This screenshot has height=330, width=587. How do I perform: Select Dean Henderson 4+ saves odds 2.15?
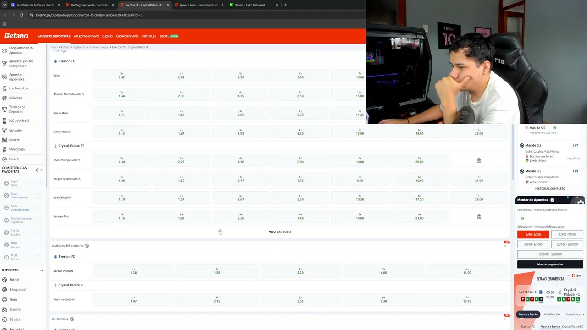tap(217, 299)
